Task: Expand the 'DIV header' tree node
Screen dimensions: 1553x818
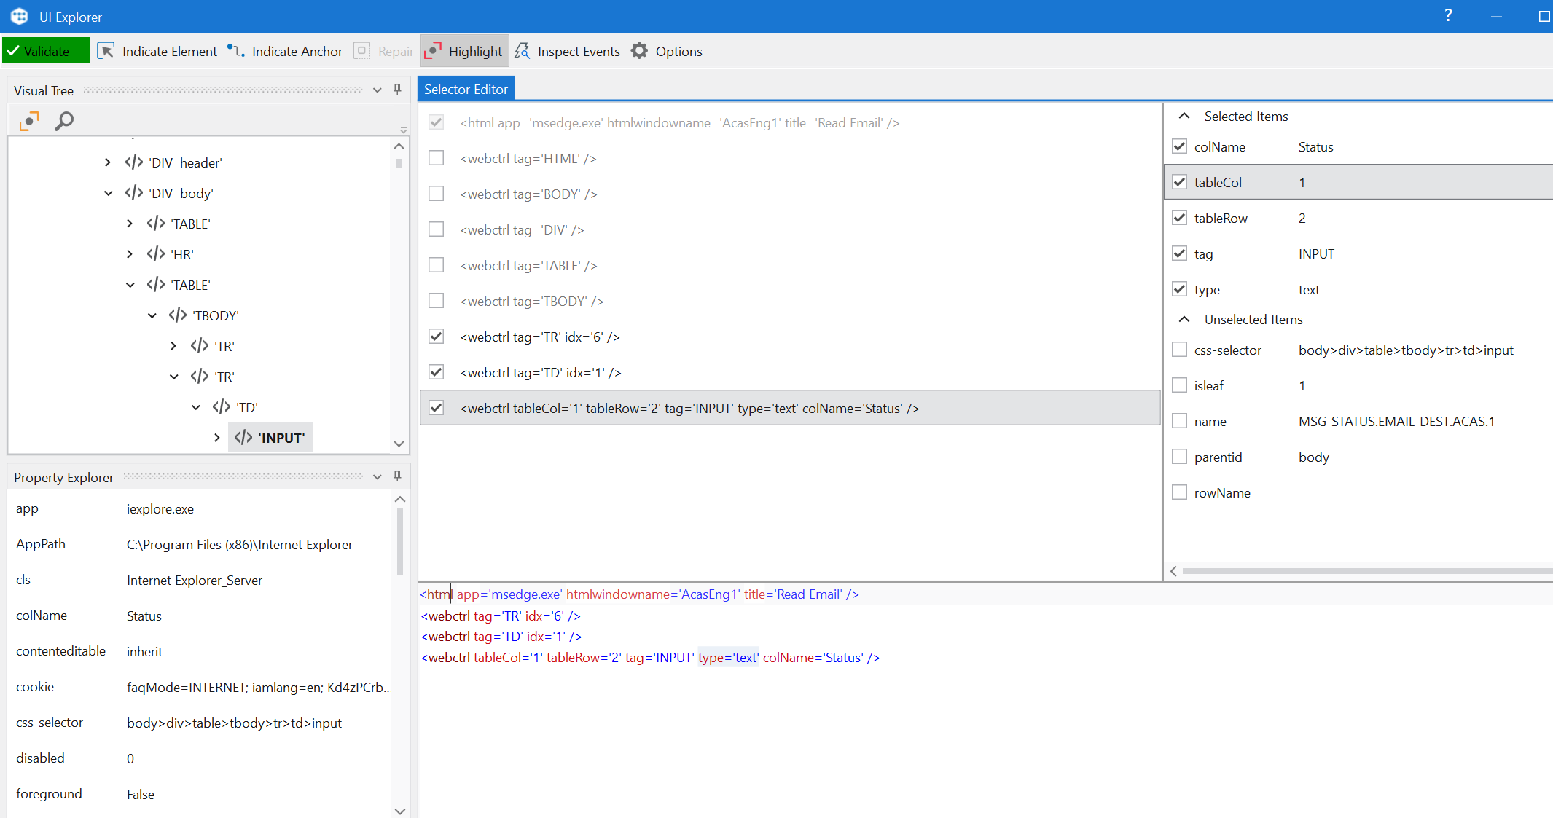Action: coord(108,162)
